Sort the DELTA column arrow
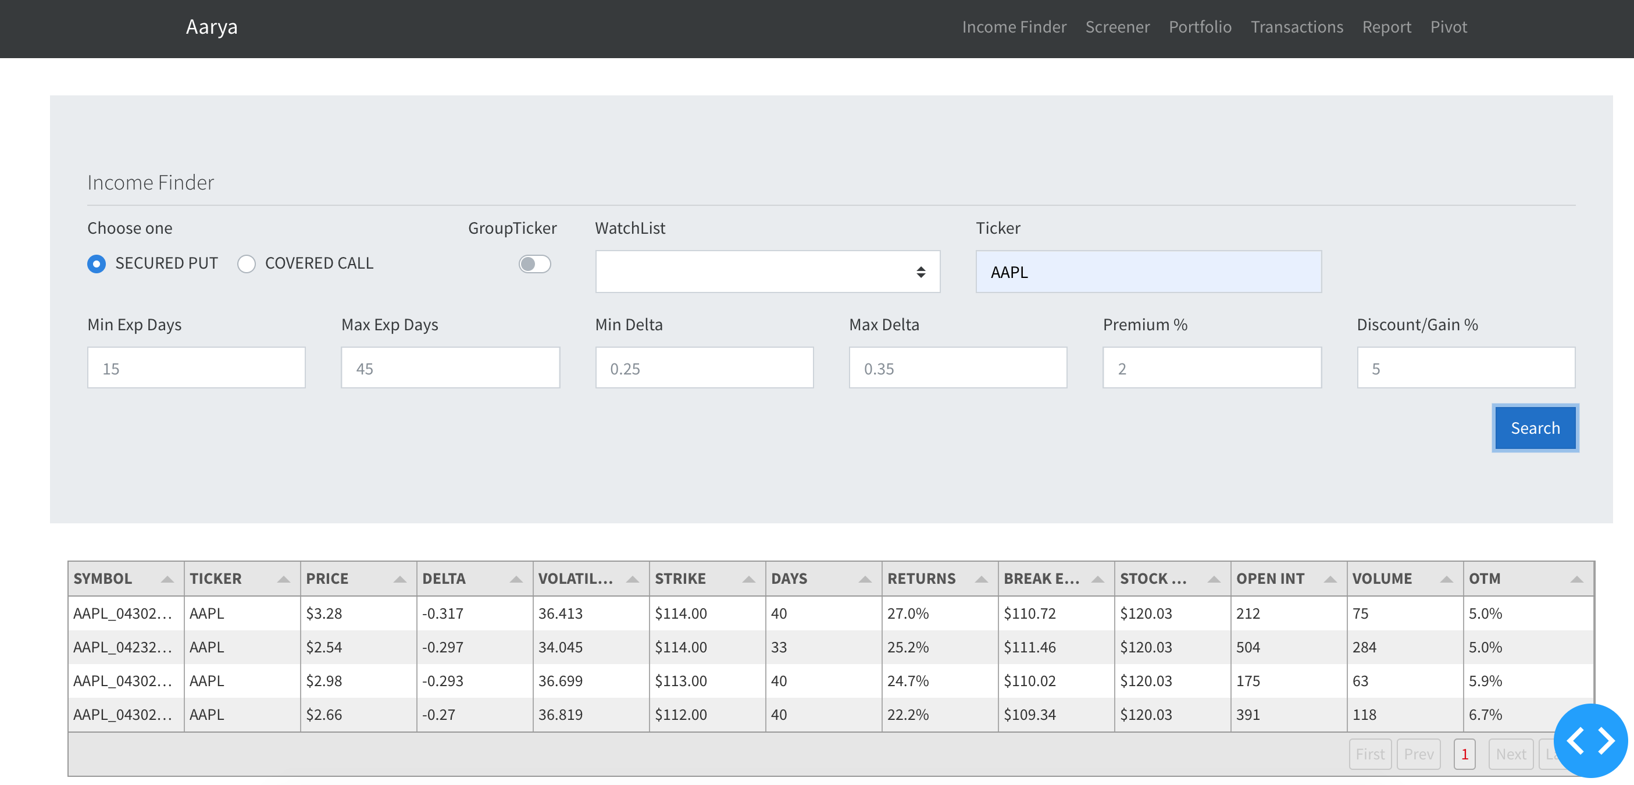This screenshot has width=1634, height=785. (x=515, y=579)
